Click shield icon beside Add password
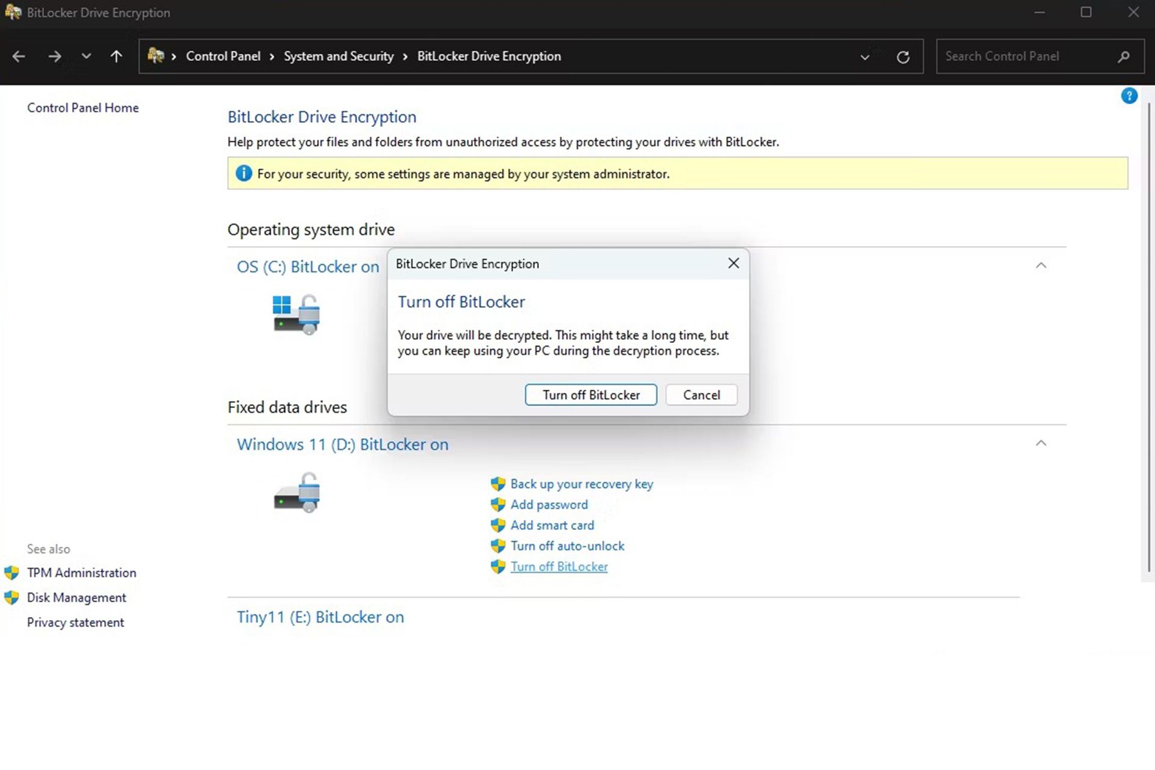The image size is (1155, 770). pos(497,505)
